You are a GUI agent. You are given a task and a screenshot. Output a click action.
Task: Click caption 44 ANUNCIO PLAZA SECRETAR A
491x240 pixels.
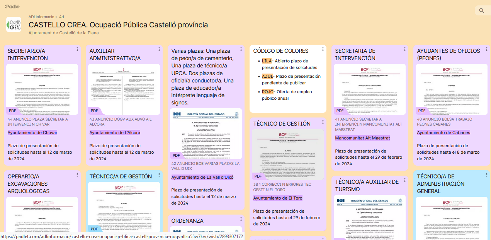click(38, 122)
